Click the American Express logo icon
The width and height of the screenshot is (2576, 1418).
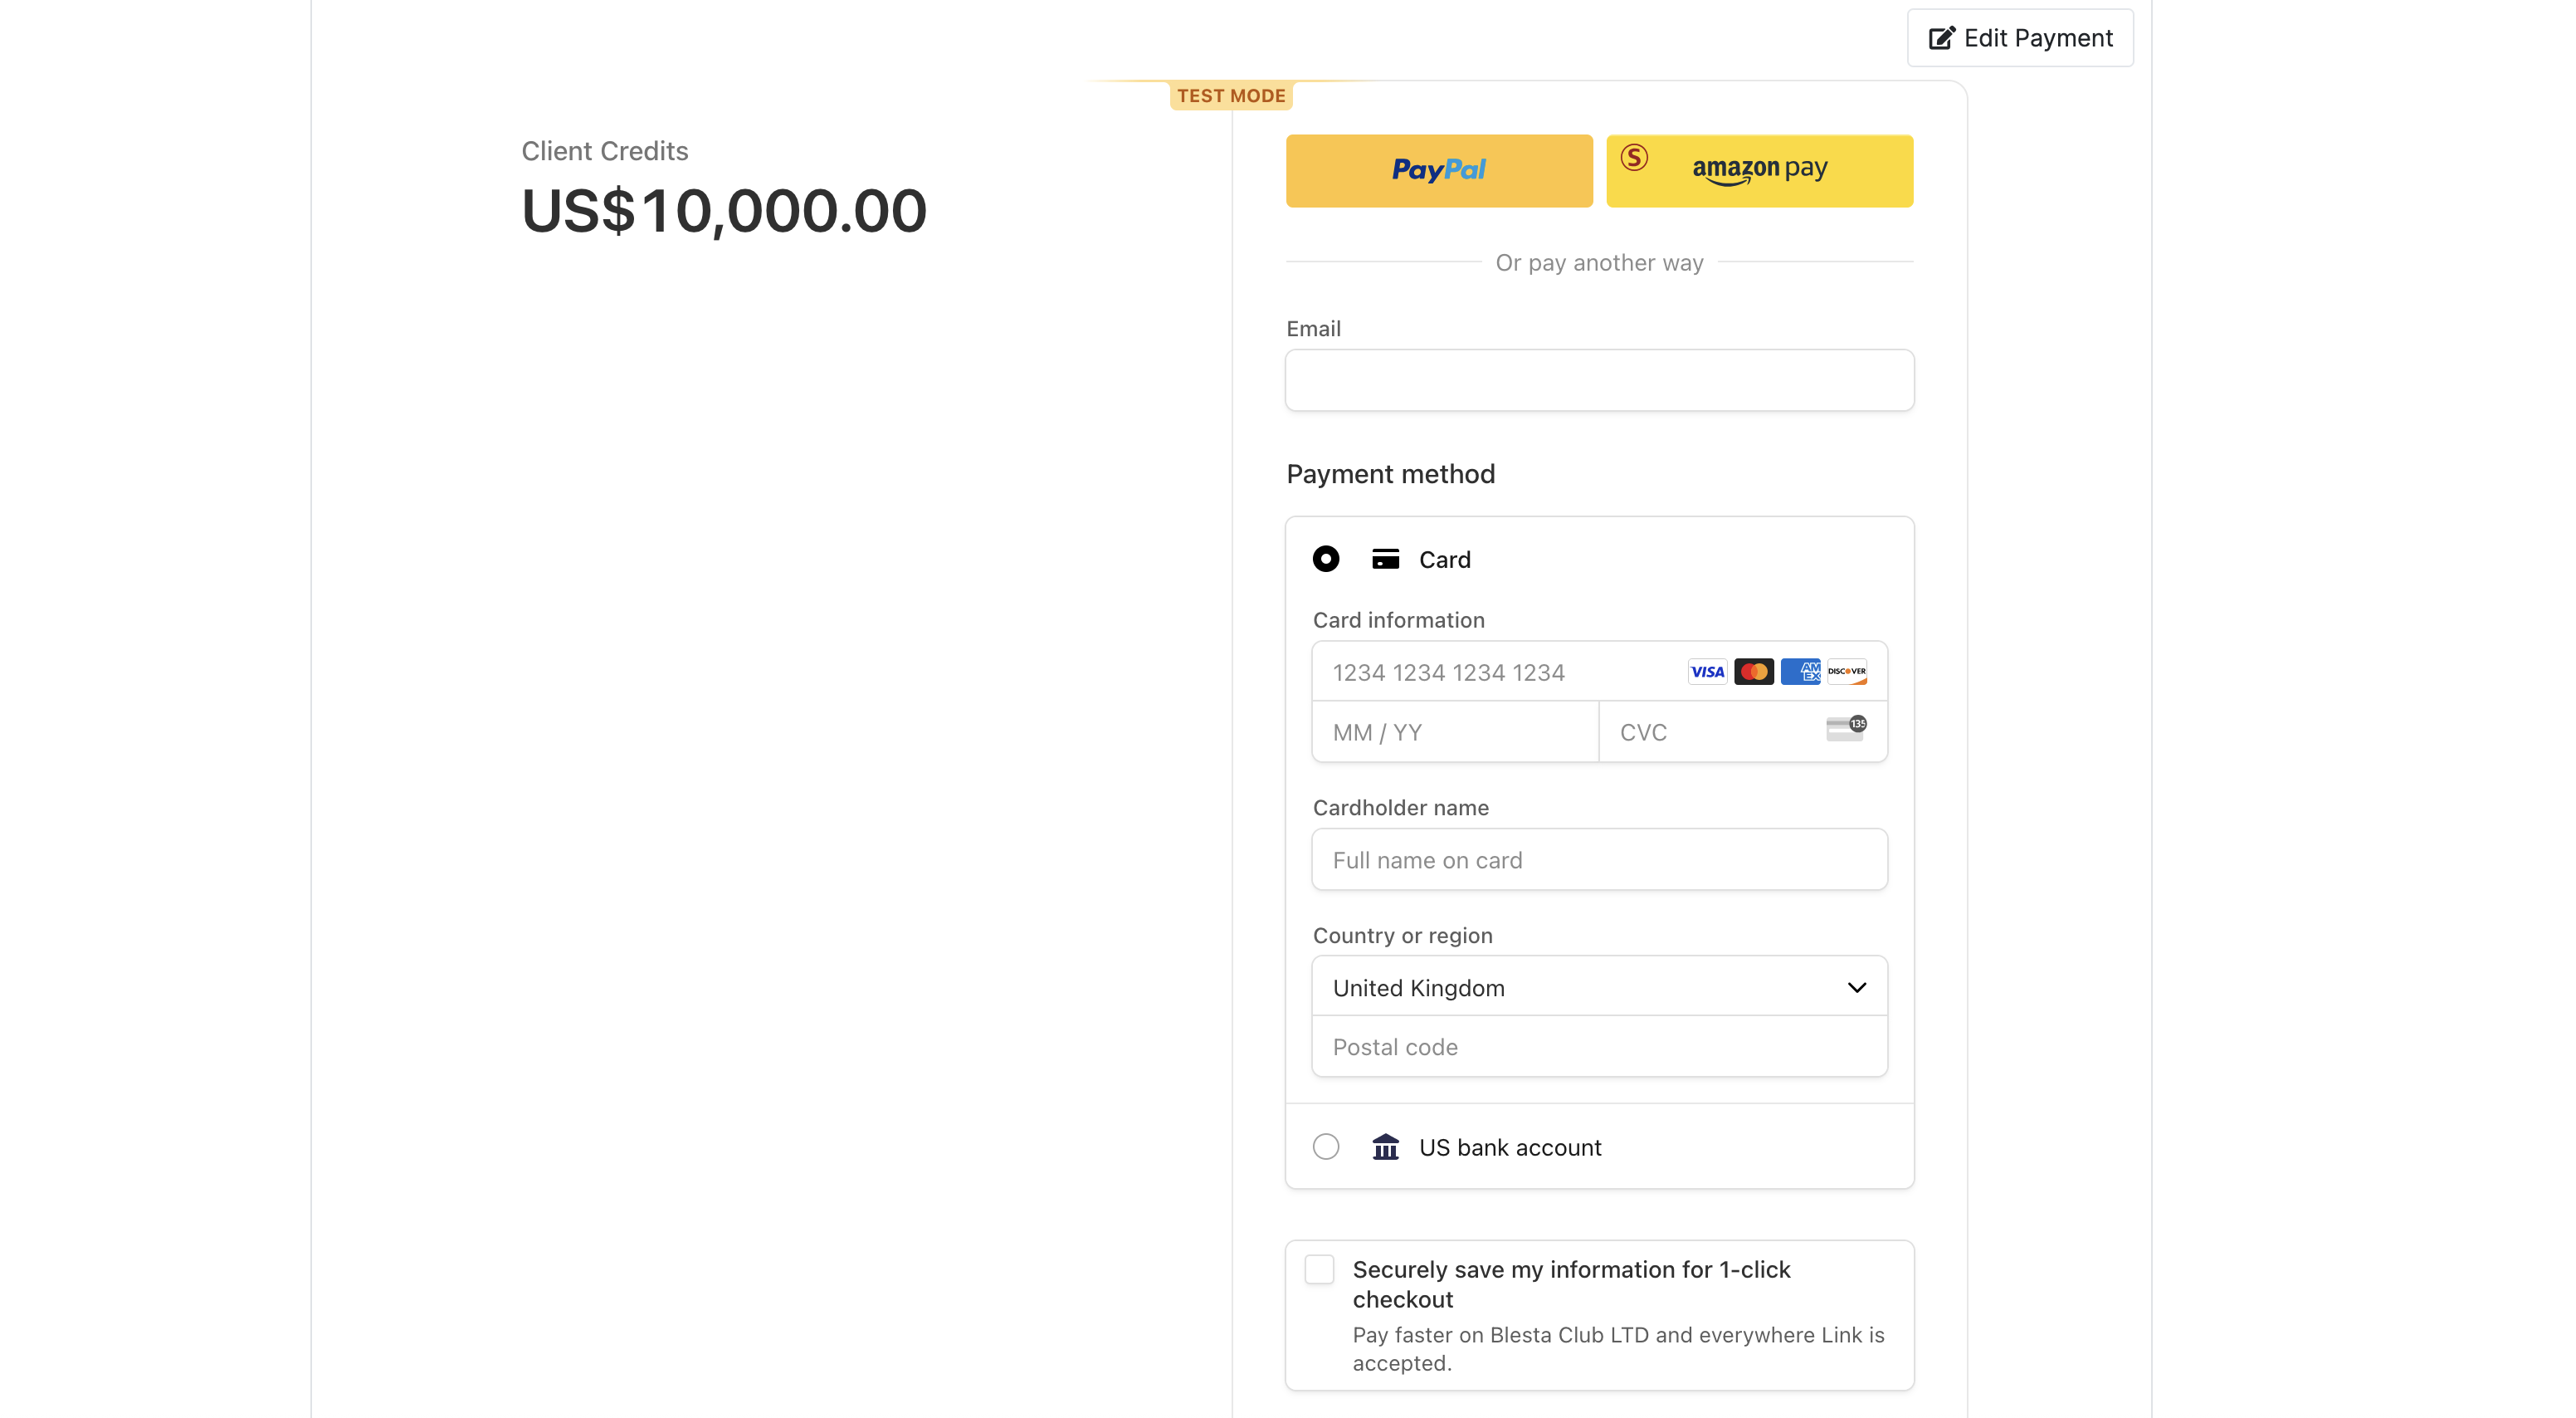click(1801, 672)
